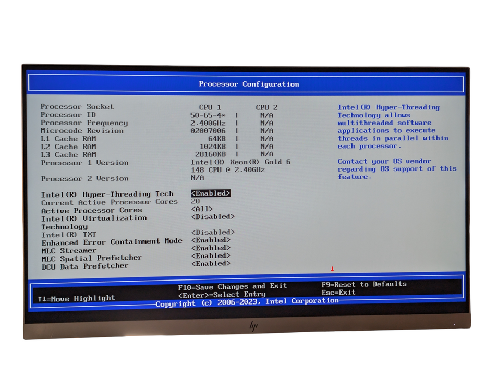This screenshot has height=365, width=485.
Task: Click the Processor 2 Version N/A value
Action: 197,178
